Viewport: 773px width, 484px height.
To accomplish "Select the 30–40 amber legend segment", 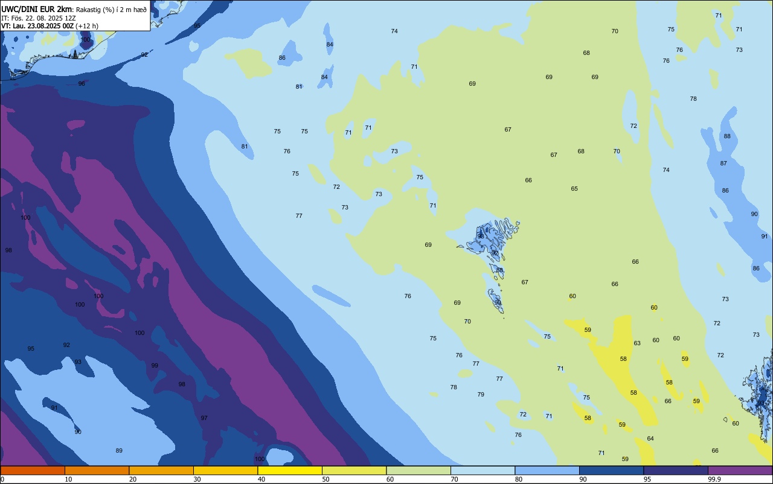I will click(x=225, y=470).
